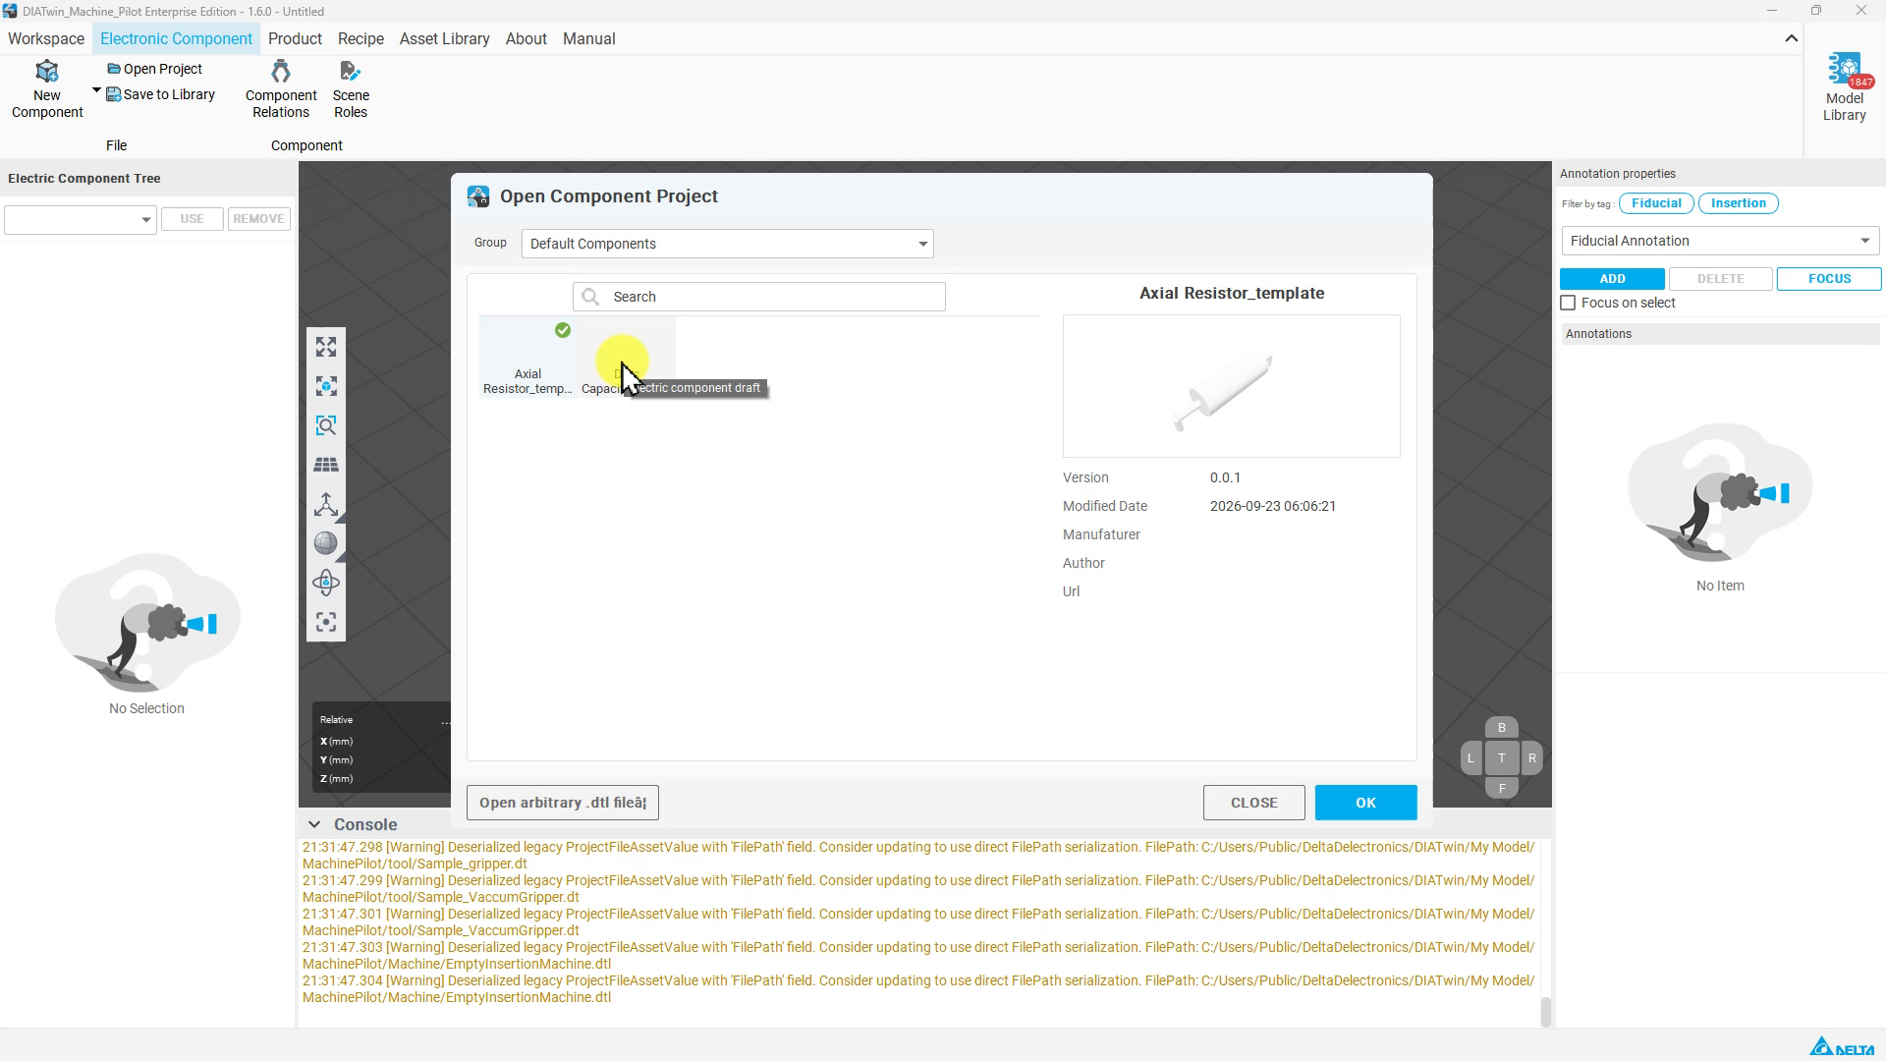Click the New Component icon
This screenshot has height=1061, width=1886.
[x=47, y=72]
